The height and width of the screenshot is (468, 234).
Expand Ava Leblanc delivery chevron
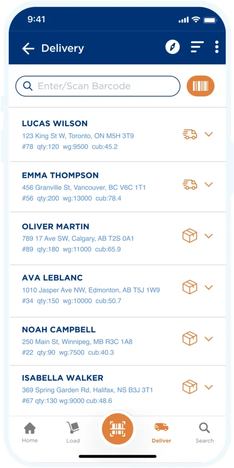(208, 287)
